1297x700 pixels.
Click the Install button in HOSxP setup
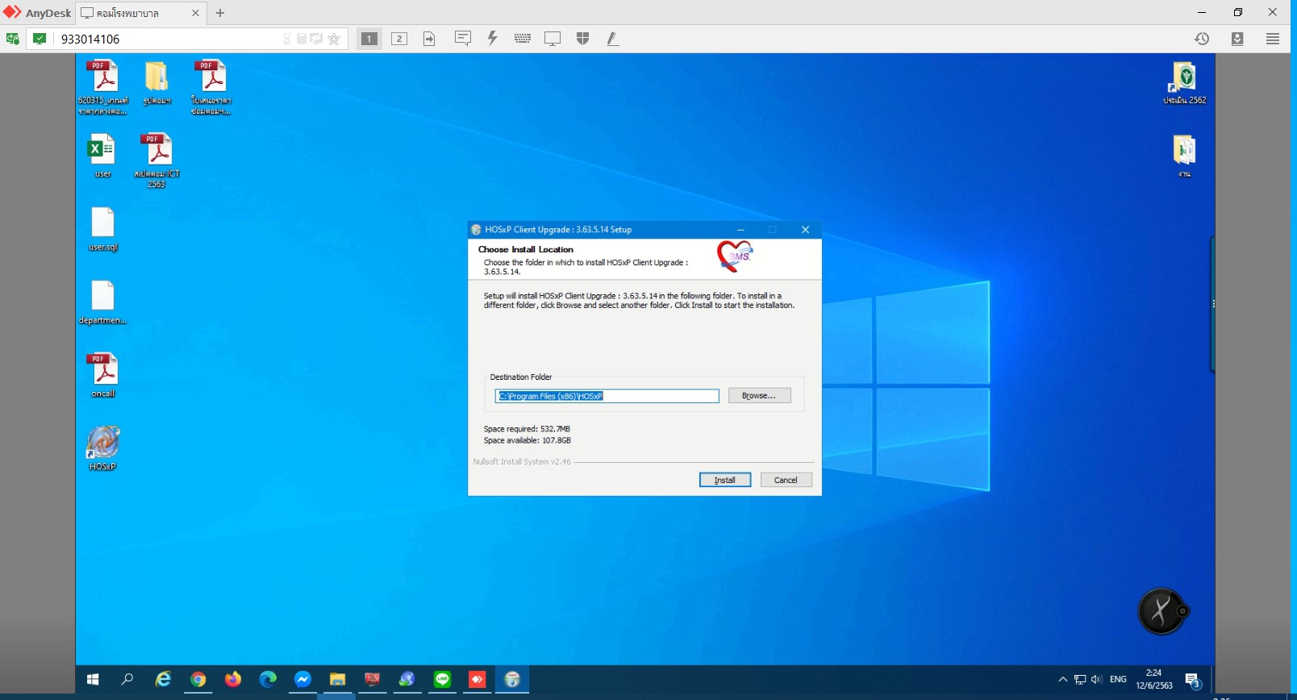pos(724,480)
